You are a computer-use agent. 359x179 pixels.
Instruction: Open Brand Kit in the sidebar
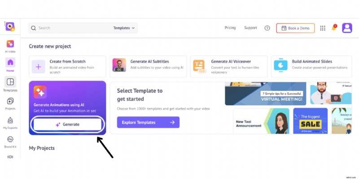(x=10, y=142)
